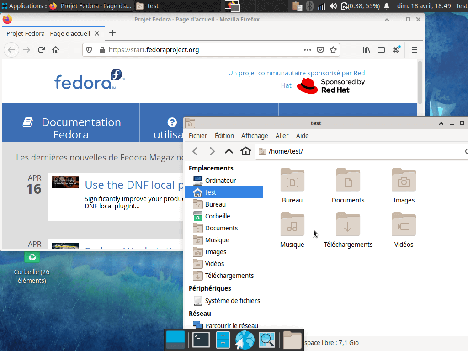468x351 pixels.
Task: Select Musique in sidebar
Action: pos(224,240)
